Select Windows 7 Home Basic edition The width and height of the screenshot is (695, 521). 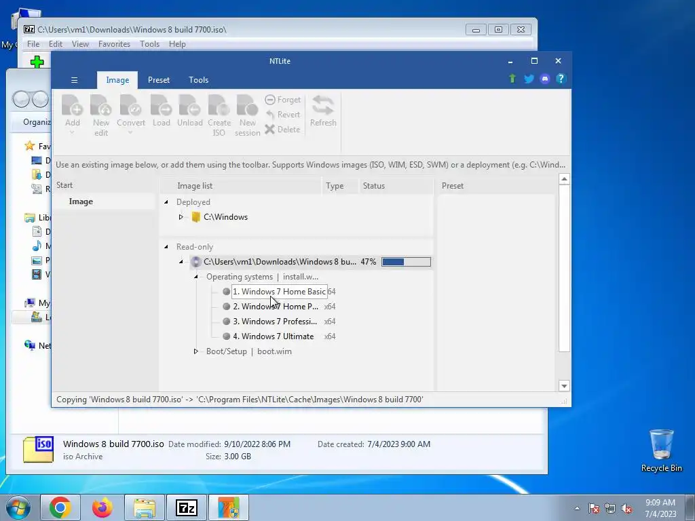[x=279, y=292]
